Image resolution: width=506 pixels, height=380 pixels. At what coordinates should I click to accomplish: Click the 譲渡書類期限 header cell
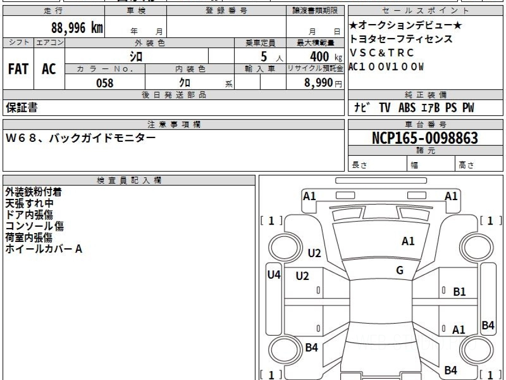pyautogui.click(x=315, y=11)
